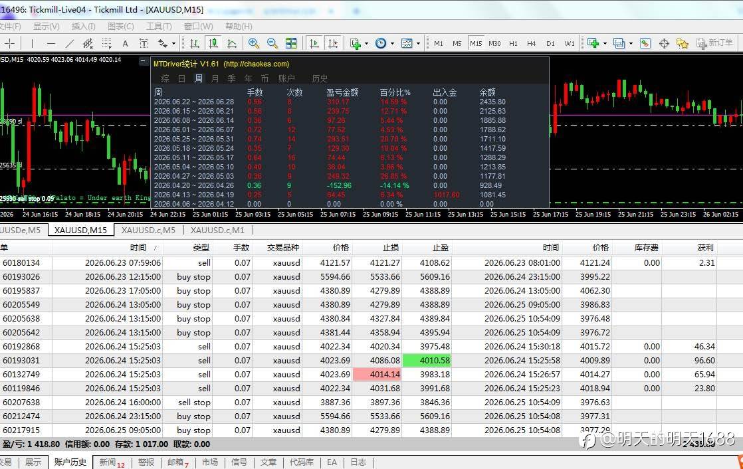The image size is (743, 469).
Task: Open the periods clock icon
Action: click(381, 44)
